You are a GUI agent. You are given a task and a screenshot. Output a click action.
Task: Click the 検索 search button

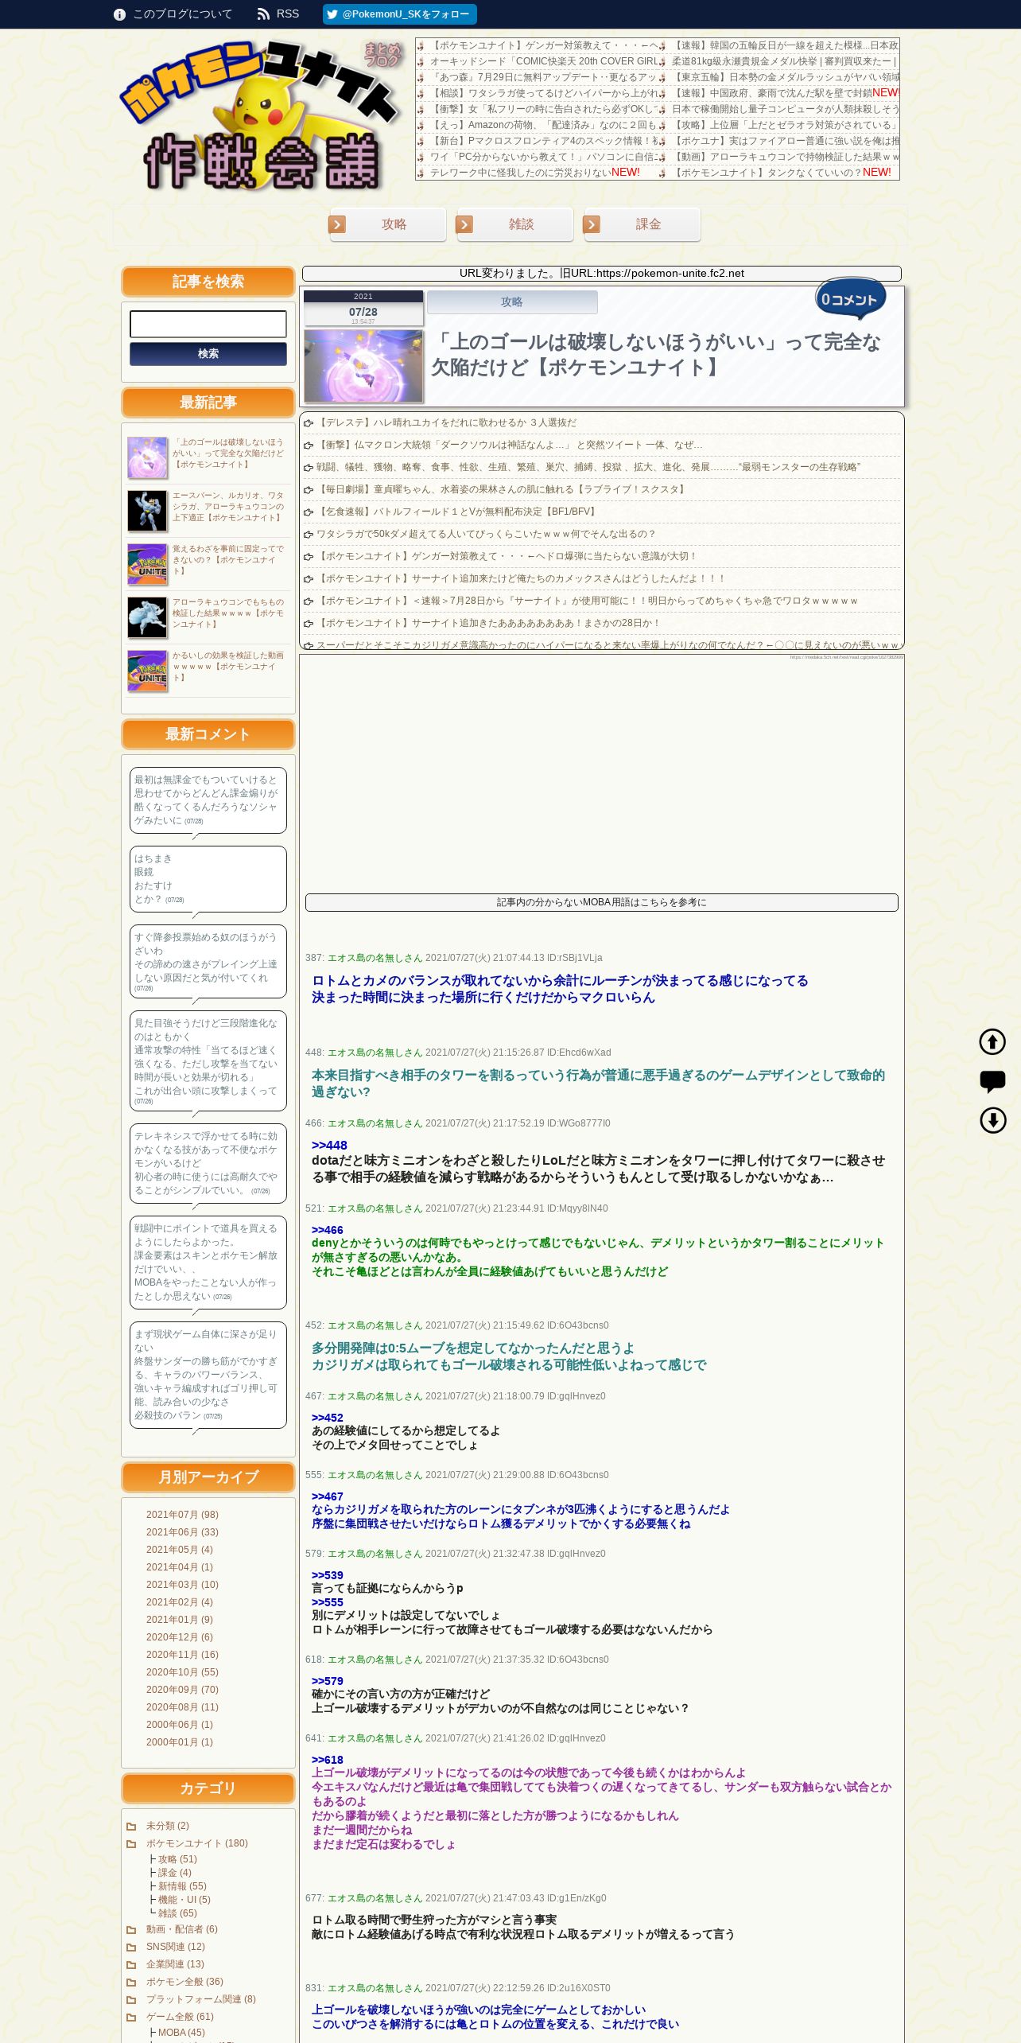pos(208,354)
